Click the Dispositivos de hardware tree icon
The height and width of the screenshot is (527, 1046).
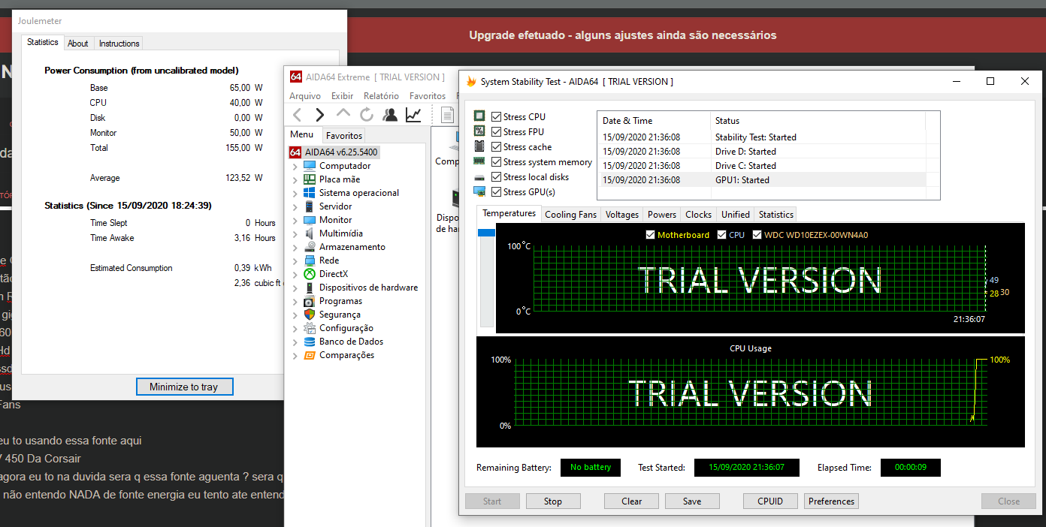point(310,288)
